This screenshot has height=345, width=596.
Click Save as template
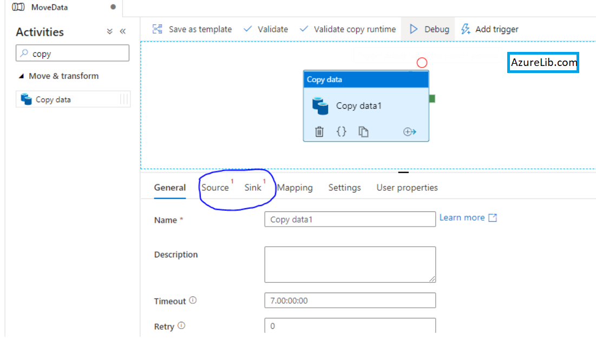[192, 29]
